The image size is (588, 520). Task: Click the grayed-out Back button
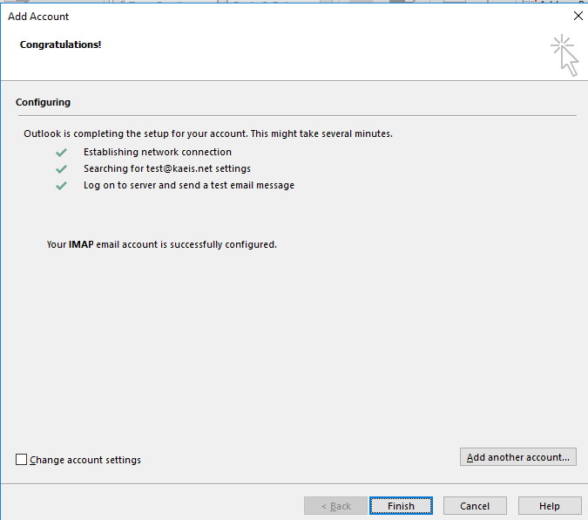[335, 506]
